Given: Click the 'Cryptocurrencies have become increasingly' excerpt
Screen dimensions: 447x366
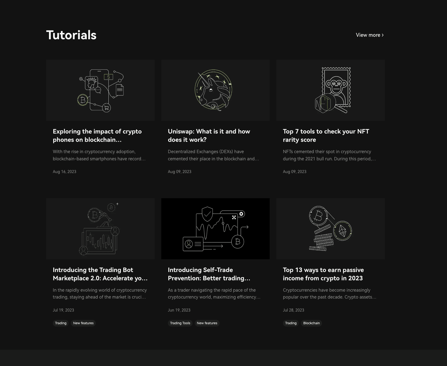Looking at the screenshot, I should click(329, 294).
